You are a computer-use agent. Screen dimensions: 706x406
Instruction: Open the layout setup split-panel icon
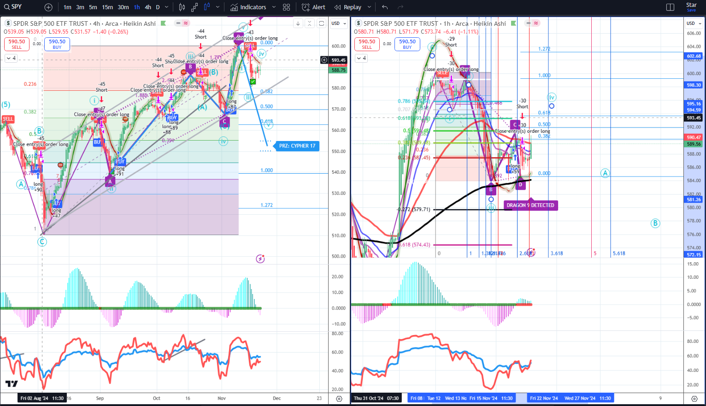[x=671, y=7]
